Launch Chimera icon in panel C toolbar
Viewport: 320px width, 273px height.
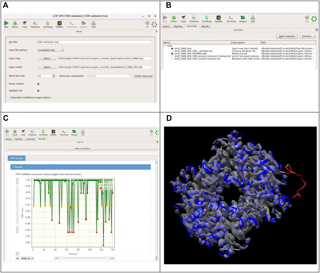pyautogui.click(x=32, y=133)
